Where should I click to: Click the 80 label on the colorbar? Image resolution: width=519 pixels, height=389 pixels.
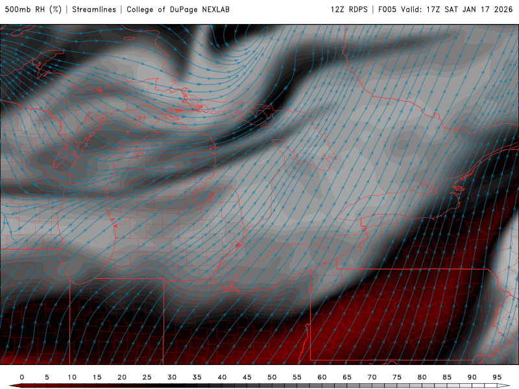pyautogui.click(x=422, y=377)
